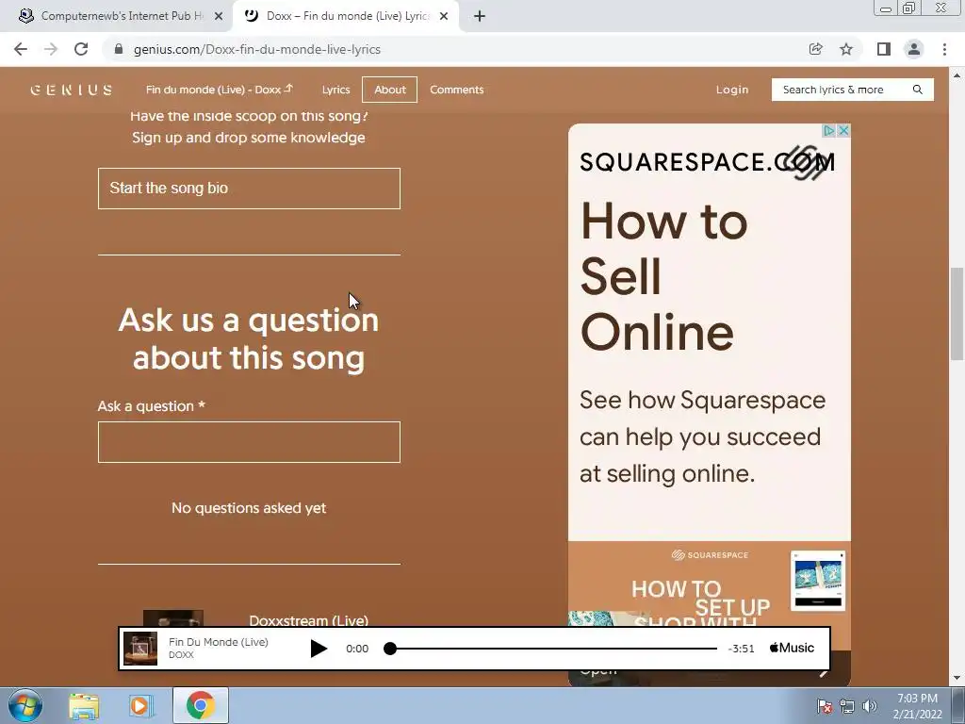Focus the Ask a question input
The height and width of the screenshot is (724, 965).
point(249,442)
